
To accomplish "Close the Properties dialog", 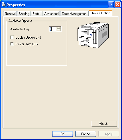I will click(117, 4).
